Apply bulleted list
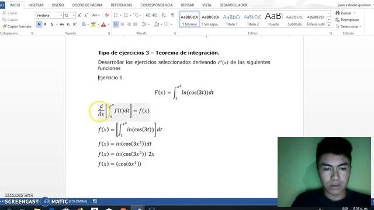Image resolution: width=374 pixels, height=210 pixels. click(116, 15)
